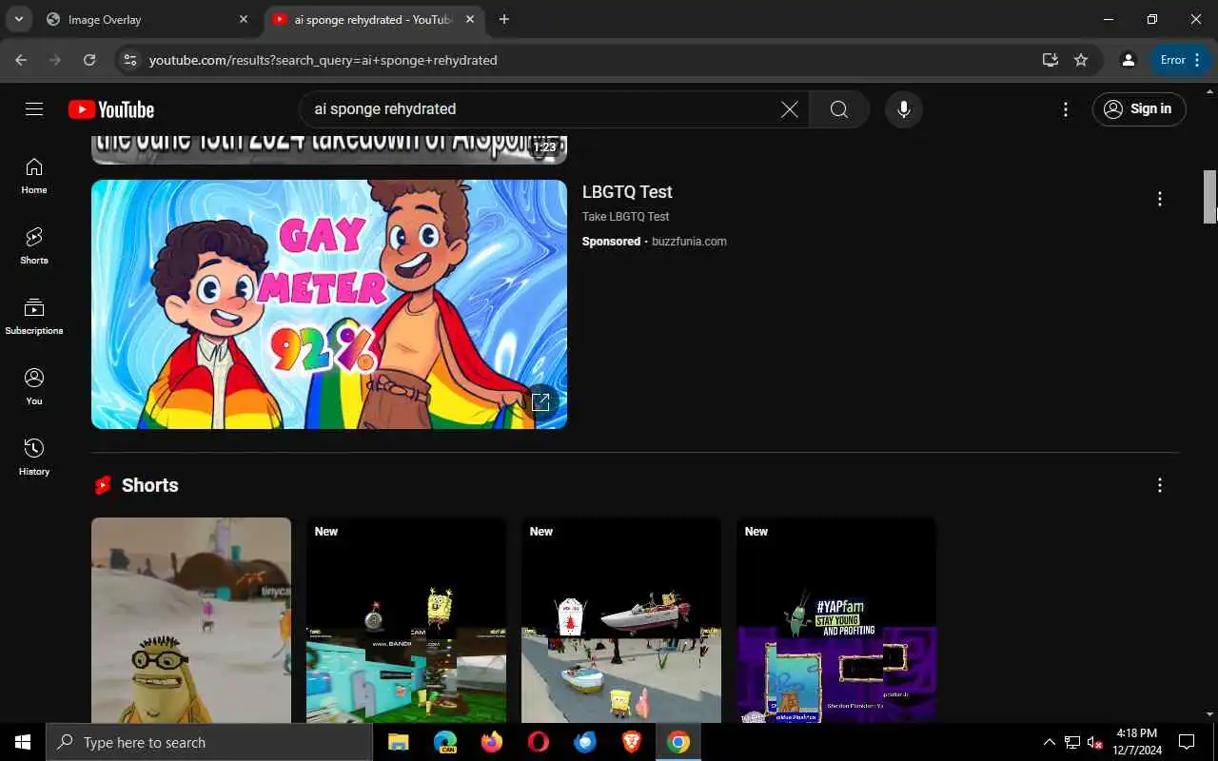Click the browser address bar
The width and height of the screenshot is (1218, 761).
(590, 60)
